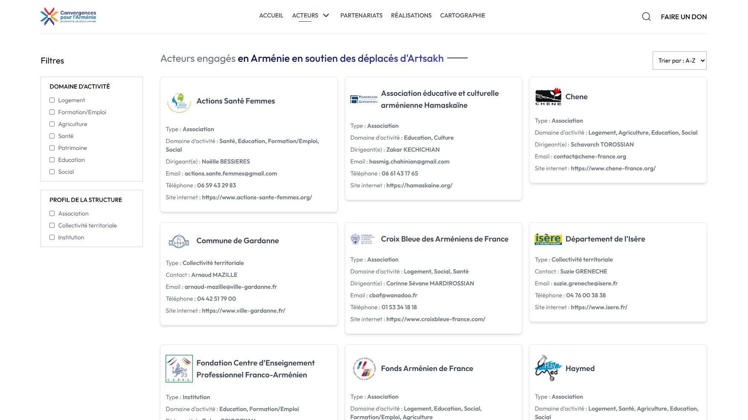
Task: Click the Fonds Arménien de France emblem
Action: click(364, 368)
